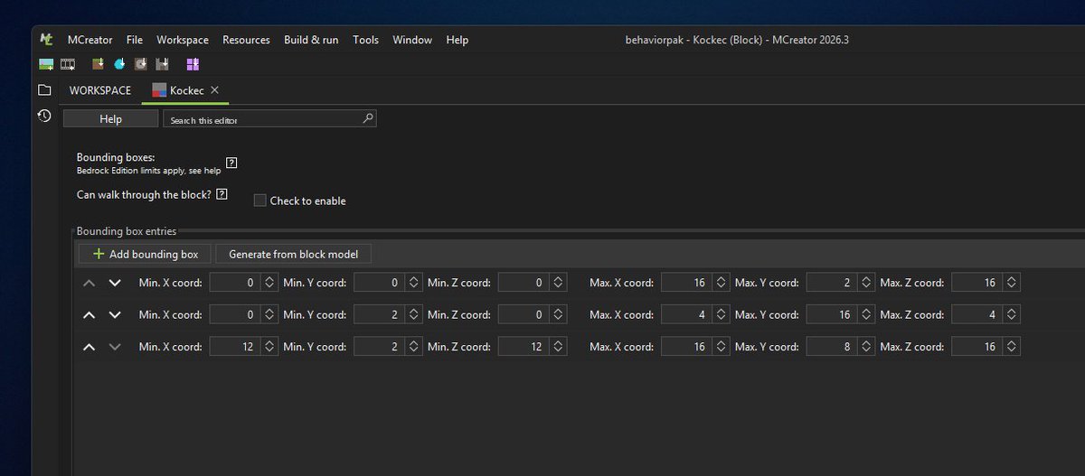Screen dimensions: 1085x476
Task: Open the history clock sidebar icon
Action: 43,116
